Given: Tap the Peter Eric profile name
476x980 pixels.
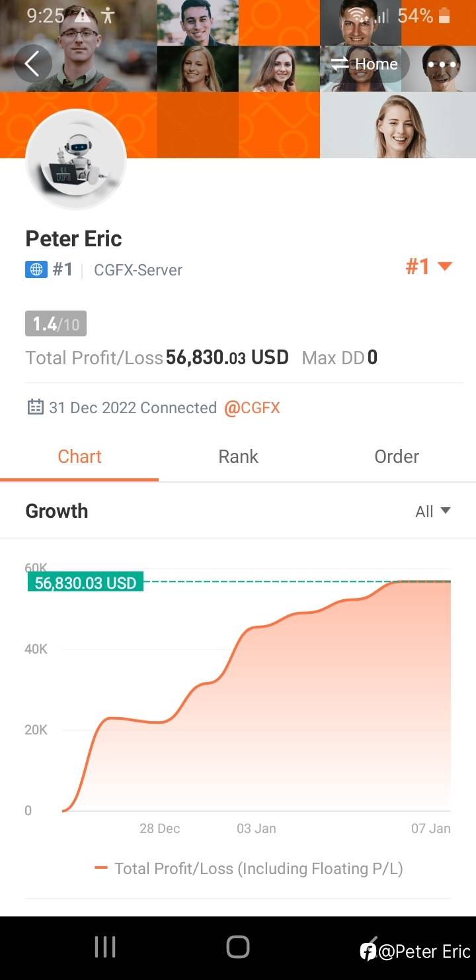Looking at the screenshot, I should (73, 238).
